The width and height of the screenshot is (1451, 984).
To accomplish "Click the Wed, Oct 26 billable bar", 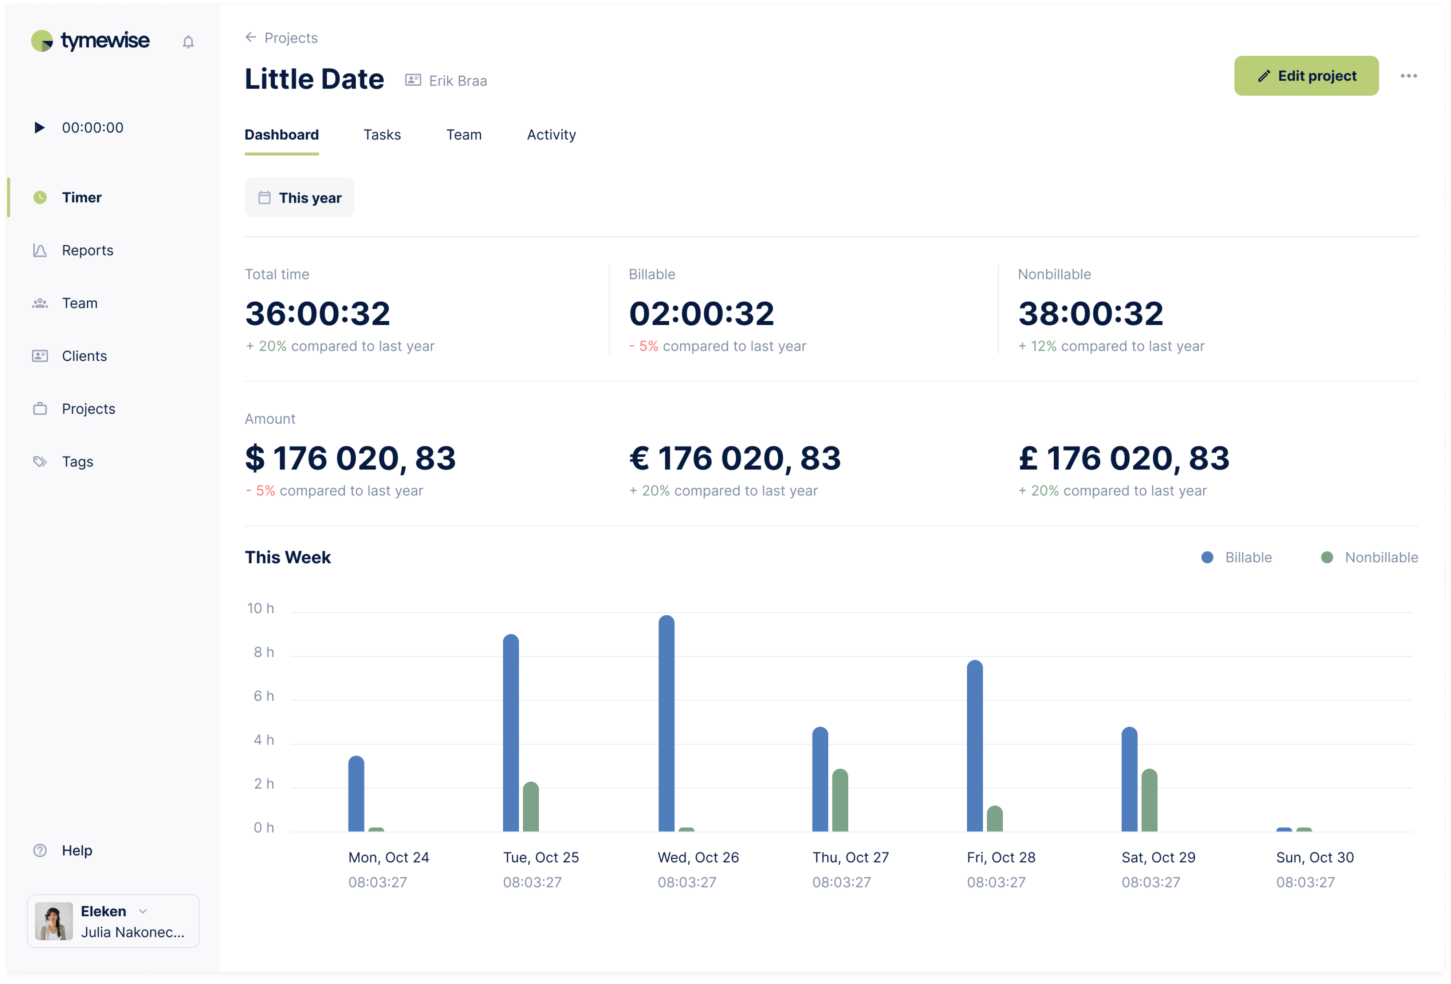I will tap(666, 724).
